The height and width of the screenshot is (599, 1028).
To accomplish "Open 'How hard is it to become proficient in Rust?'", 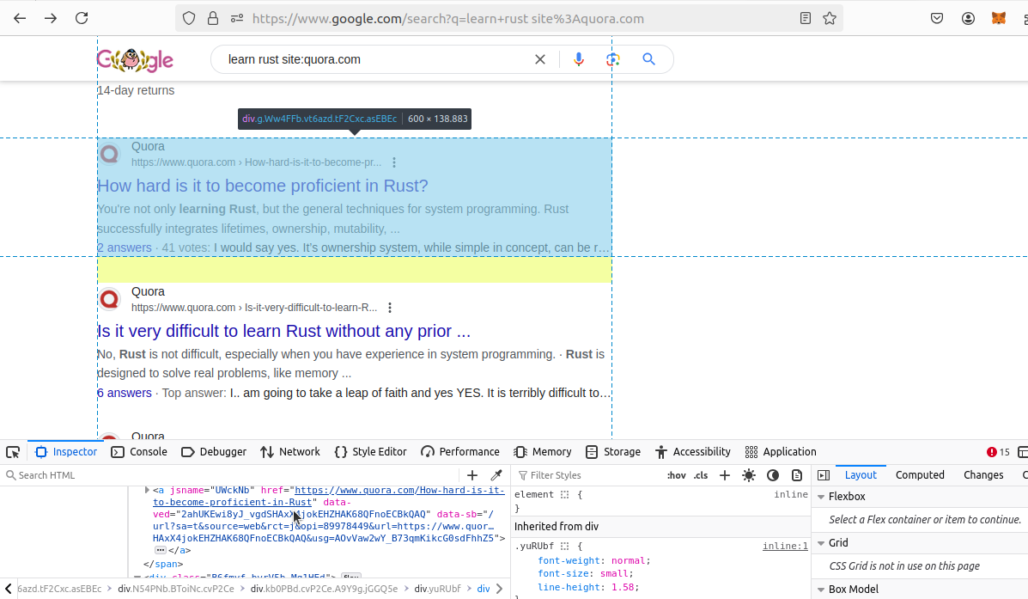I will point(262,186).
